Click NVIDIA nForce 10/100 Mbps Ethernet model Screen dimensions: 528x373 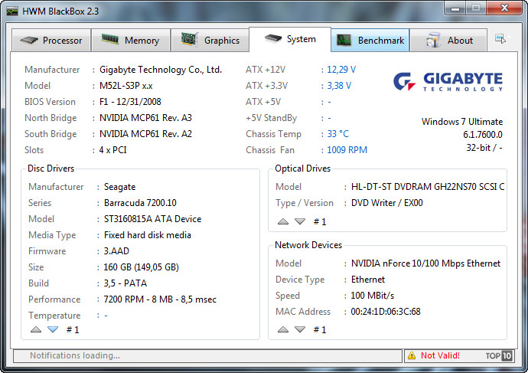(x=425, y=263)
